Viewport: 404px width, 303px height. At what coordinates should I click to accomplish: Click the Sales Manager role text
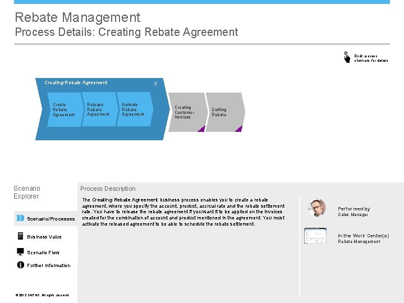tap(353, 214)
